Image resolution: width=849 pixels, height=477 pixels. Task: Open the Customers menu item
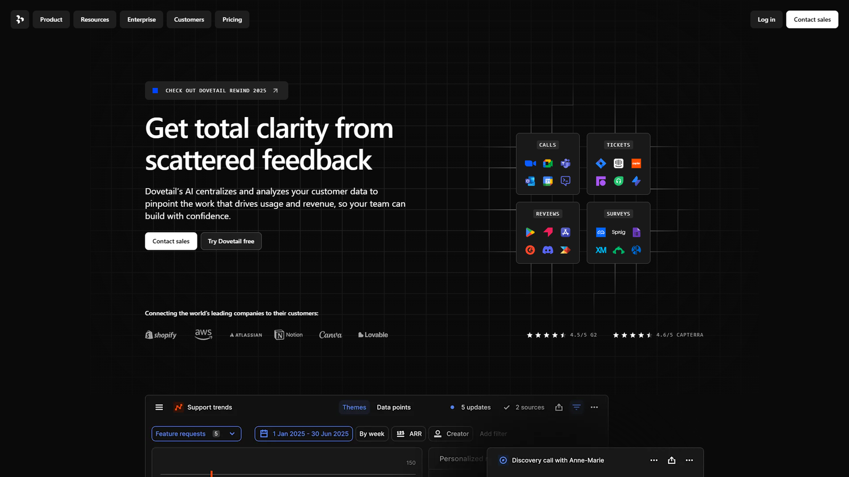click(x=189, y=20)
